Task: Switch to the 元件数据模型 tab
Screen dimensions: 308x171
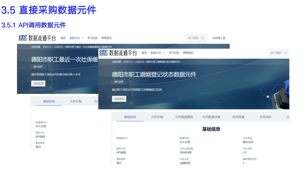Action: coord(184,117)
